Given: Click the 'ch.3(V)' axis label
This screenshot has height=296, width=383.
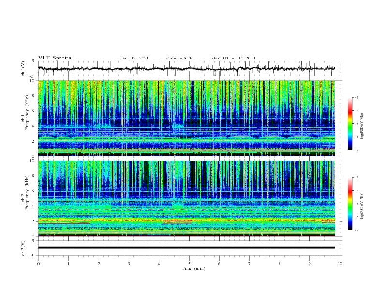Looking at the screenshot, I should 23,248.
